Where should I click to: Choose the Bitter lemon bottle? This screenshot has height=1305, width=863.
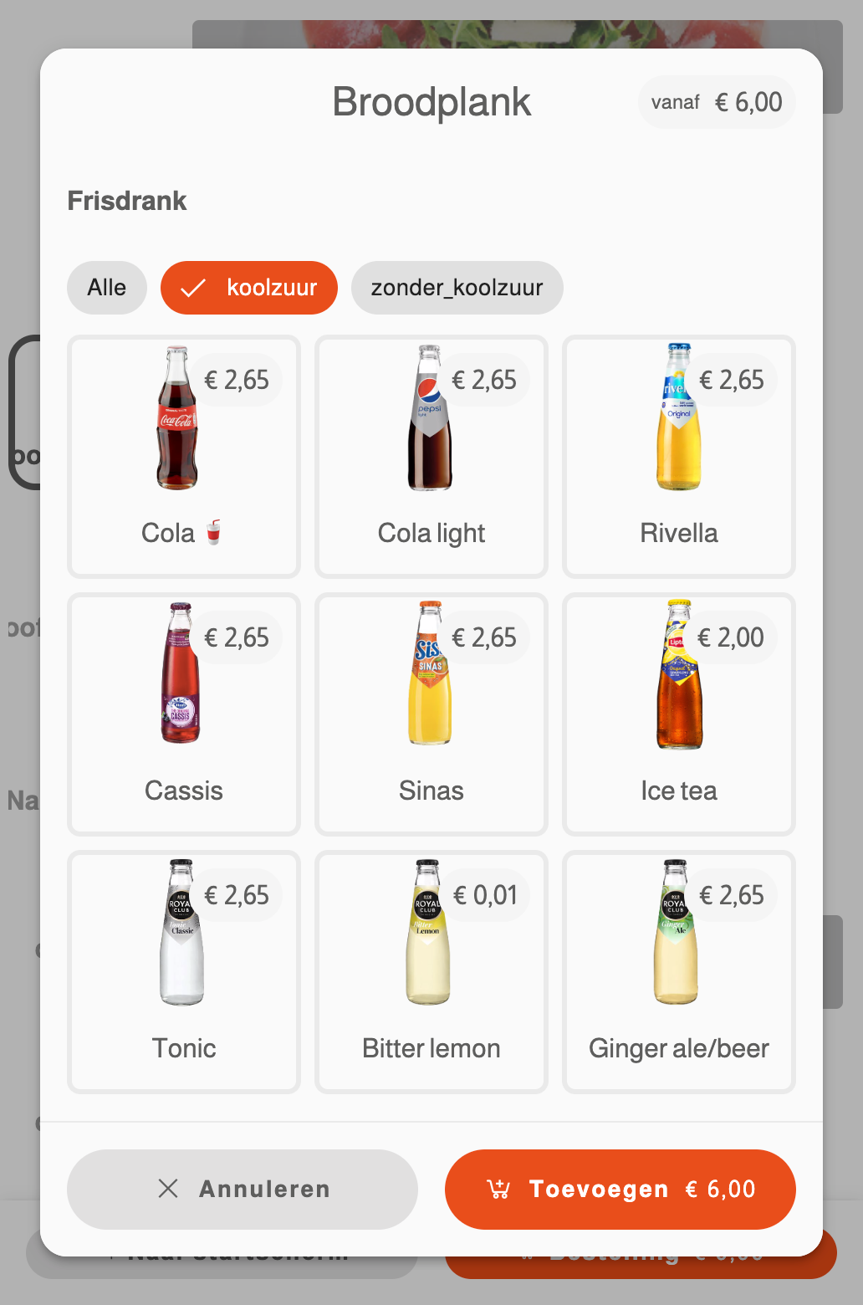(x=427, y=932)
